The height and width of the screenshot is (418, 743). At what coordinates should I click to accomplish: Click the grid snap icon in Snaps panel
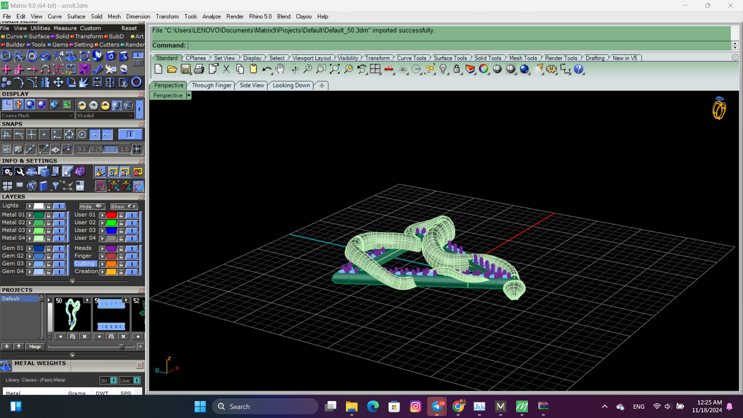pos(137,149)
